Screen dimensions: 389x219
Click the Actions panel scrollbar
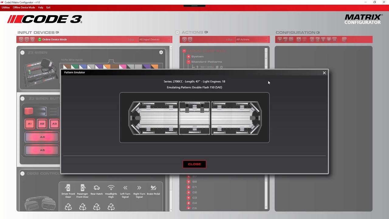(x=266, y=128)
